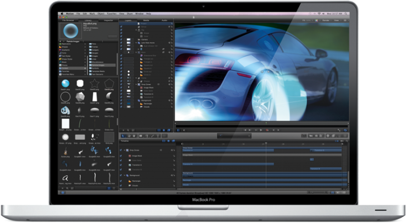Open the Apple menu

62,13
